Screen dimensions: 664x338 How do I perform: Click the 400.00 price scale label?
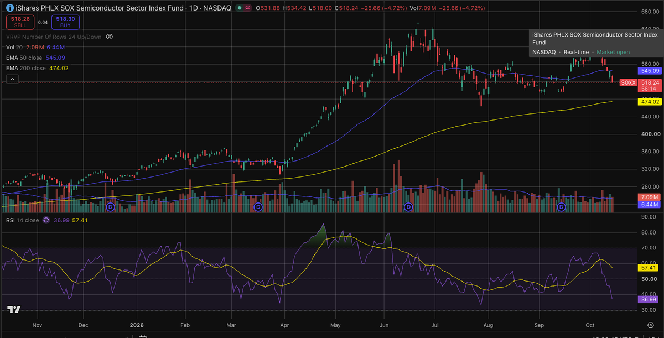[651, 134]
